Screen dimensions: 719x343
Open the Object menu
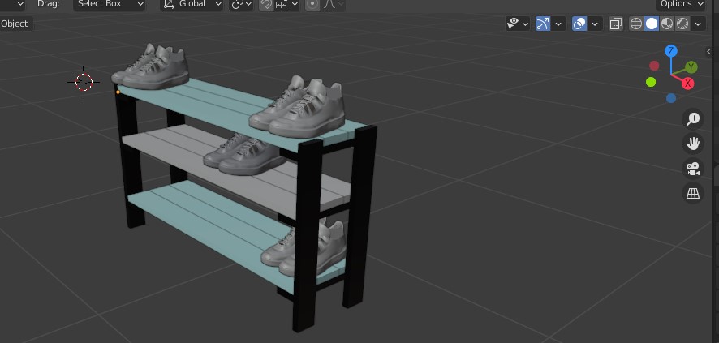pos(15,24)
